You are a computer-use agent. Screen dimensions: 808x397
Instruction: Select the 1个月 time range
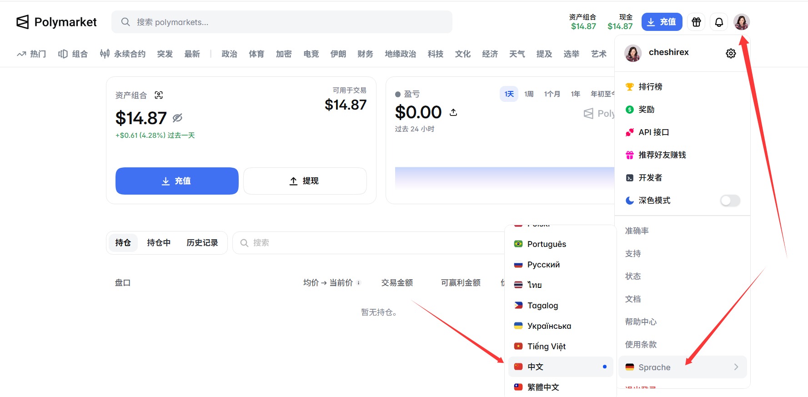point(552,94)
